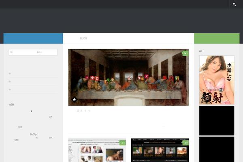The height and width of the screenshot is (162, 243).
Task: Open the first folder category icon
Action: click(10, 73)
